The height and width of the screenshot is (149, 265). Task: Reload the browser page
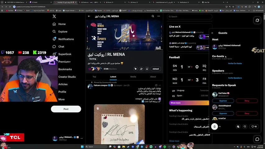[x=10, y=7]
